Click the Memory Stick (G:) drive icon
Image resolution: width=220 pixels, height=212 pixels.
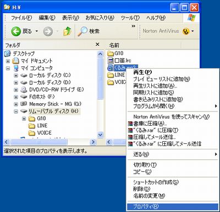(24, 104)
